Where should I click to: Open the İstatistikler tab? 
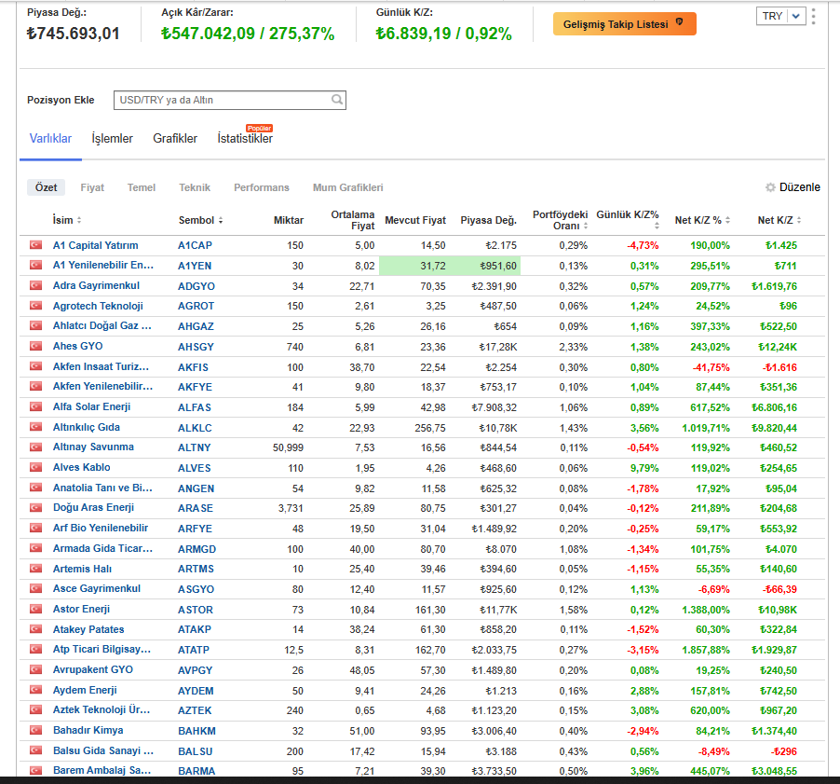click(245, 138)
